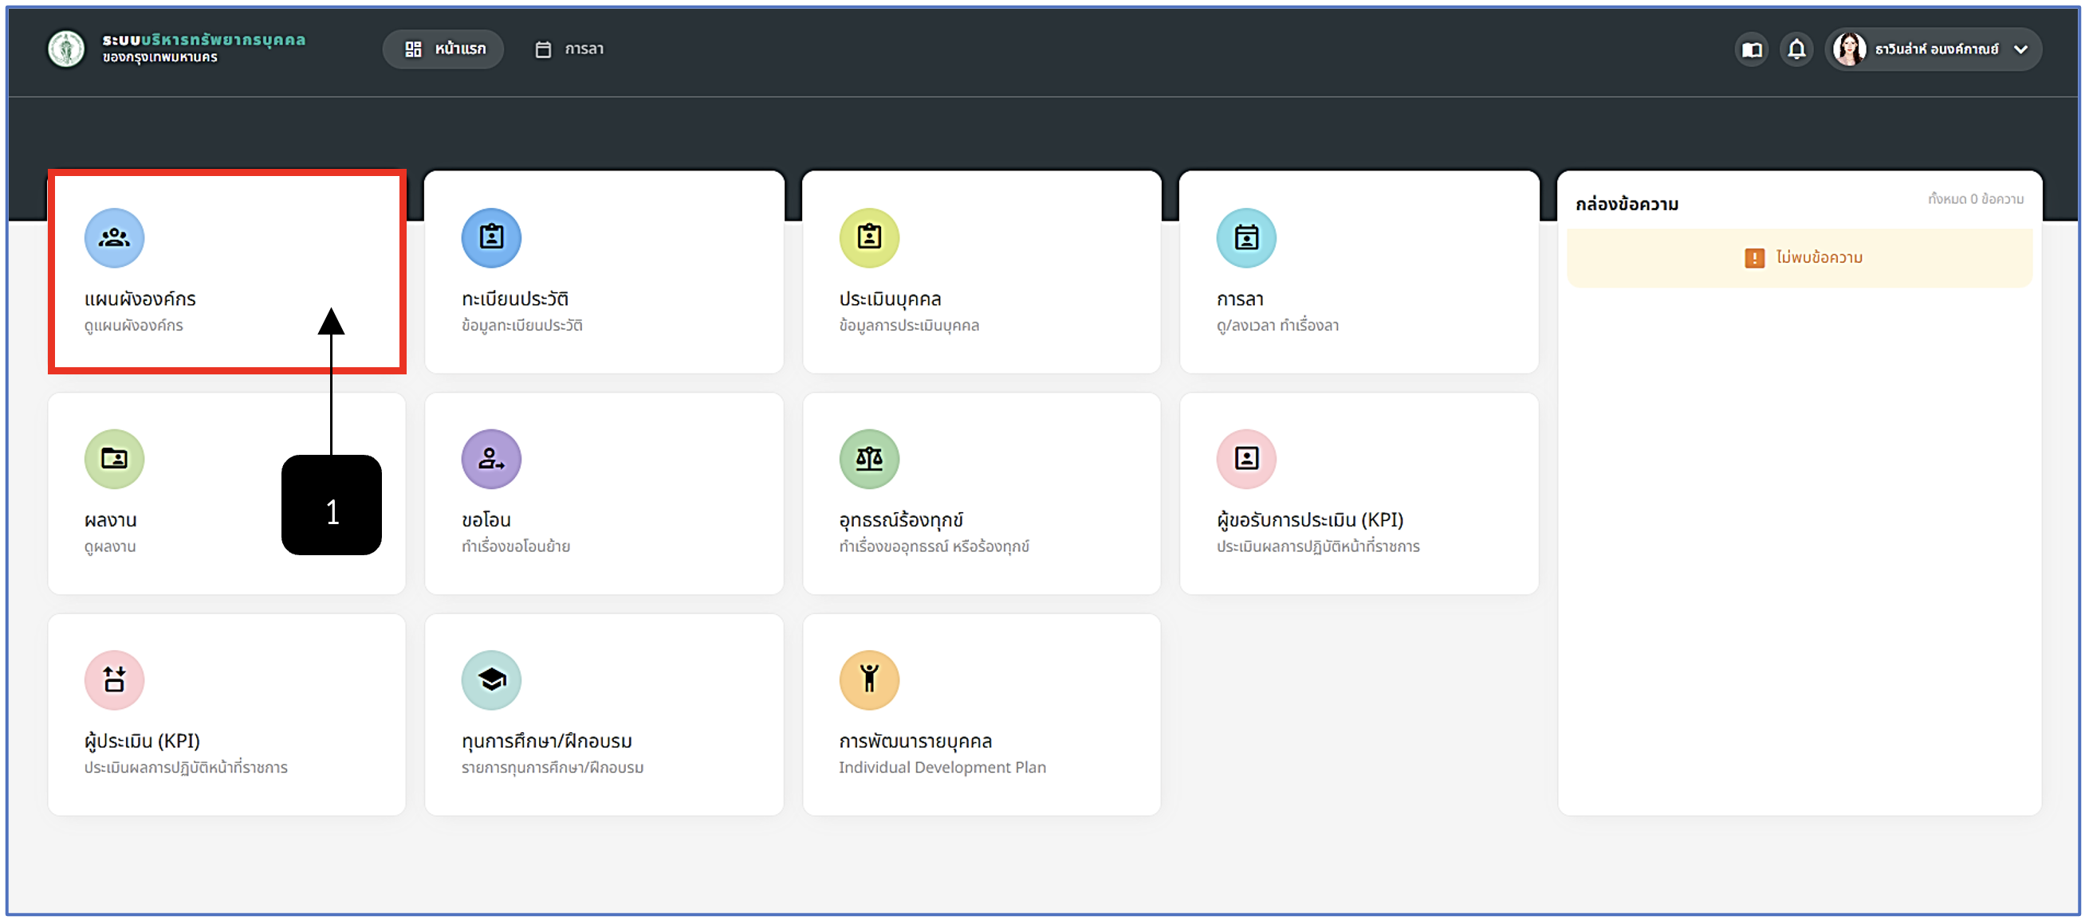Click the ข้อมูลทะเบียนประวัติ subtitle
The width and height of the screenshot is (2089, 924).
(522, 326)
